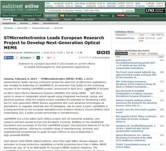Open Autorenübersicht

click(x=50, y=23)
